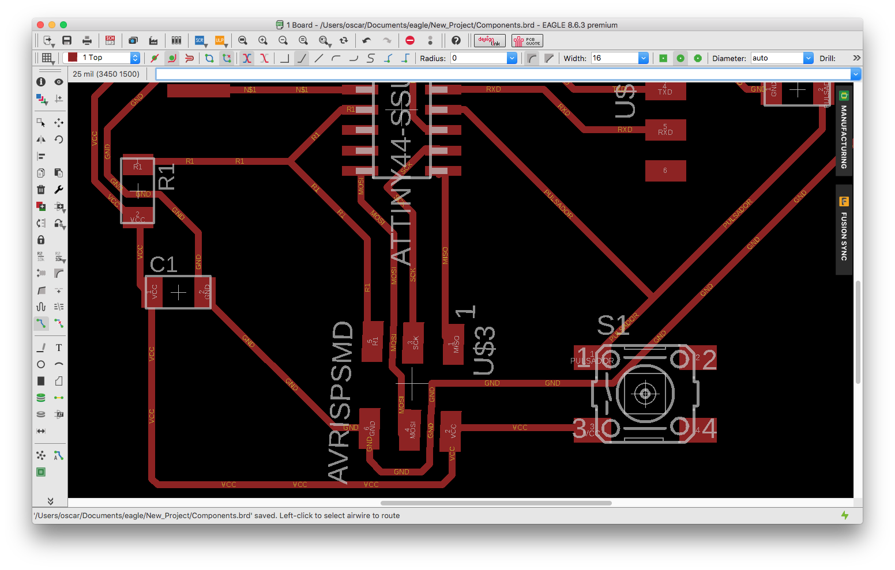The height and width of the screenshot is (570, 895).
Task: Open the Change wrench tool
Action: [x=59, y=190]
